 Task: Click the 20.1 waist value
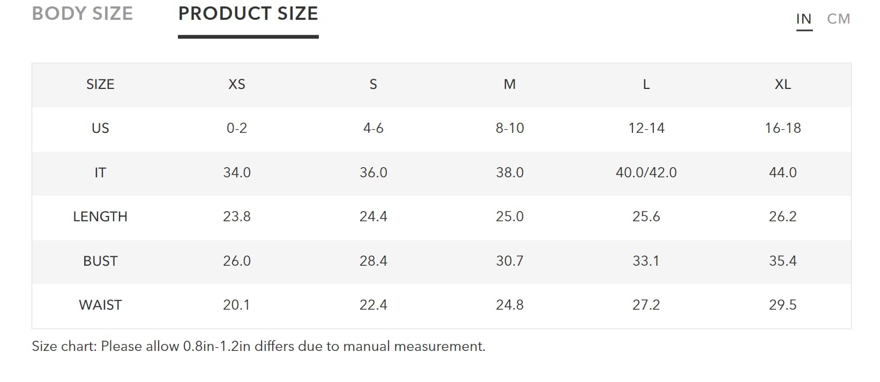(x=236, y=305)
